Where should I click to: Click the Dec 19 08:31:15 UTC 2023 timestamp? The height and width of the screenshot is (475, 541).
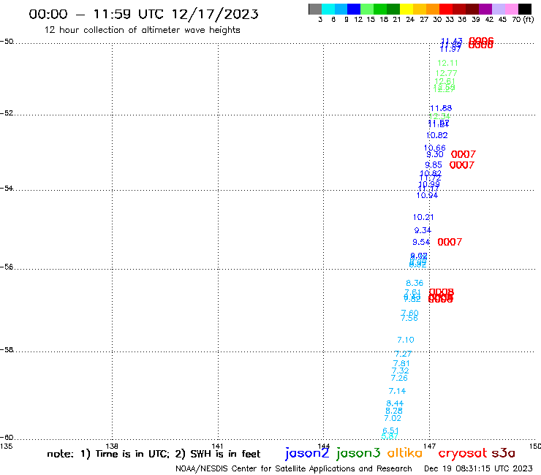[478, 468]
